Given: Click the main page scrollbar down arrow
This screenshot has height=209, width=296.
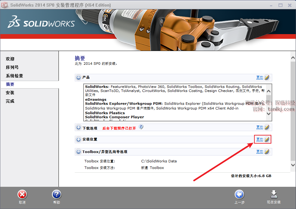Looking at the screenshot, I should [x=293, y=165].
